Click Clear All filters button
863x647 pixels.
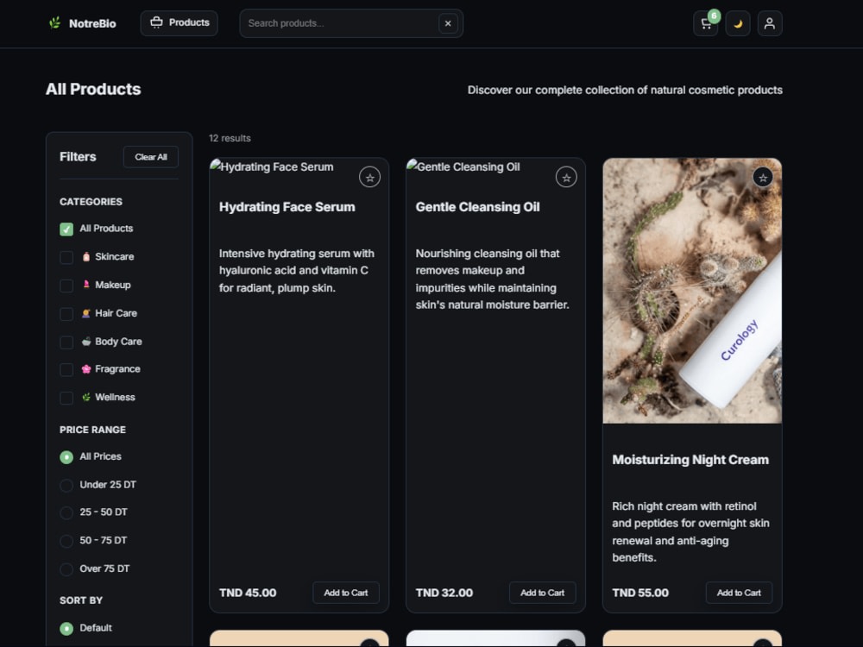pyautogui.click(x=151, y=157)
